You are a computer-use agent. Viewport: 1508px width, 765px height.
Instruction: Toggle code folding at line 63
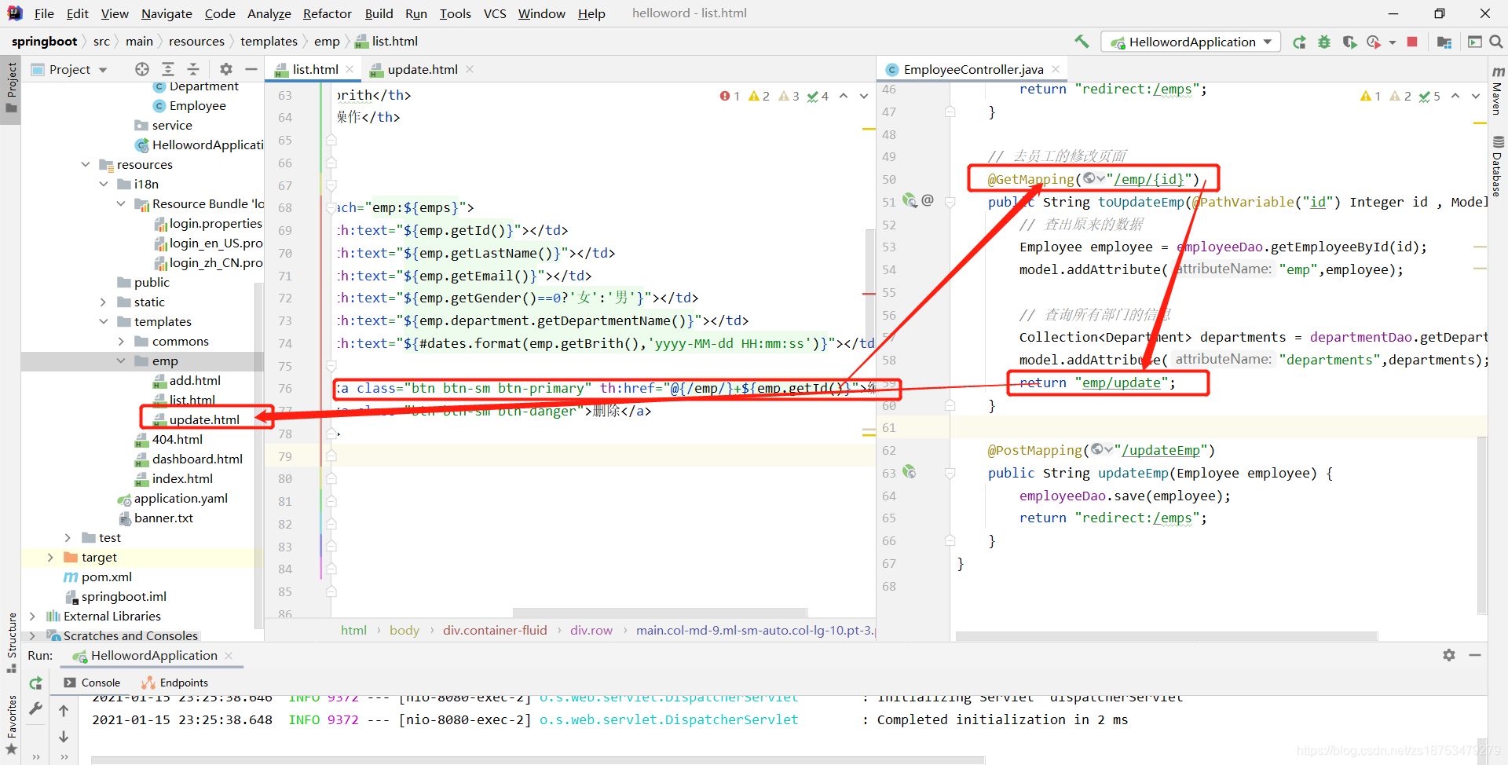[950, 473]
